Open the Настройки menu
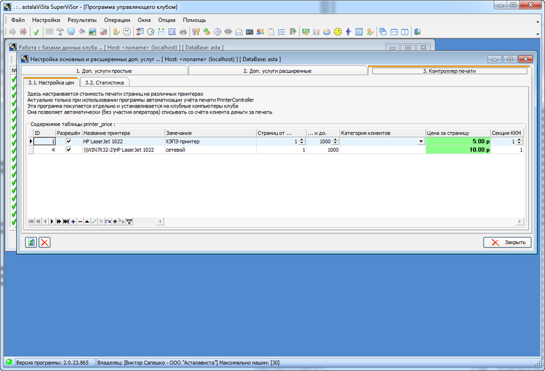The height and width of the screenshot is (371, 545). [x=46, y=20]
